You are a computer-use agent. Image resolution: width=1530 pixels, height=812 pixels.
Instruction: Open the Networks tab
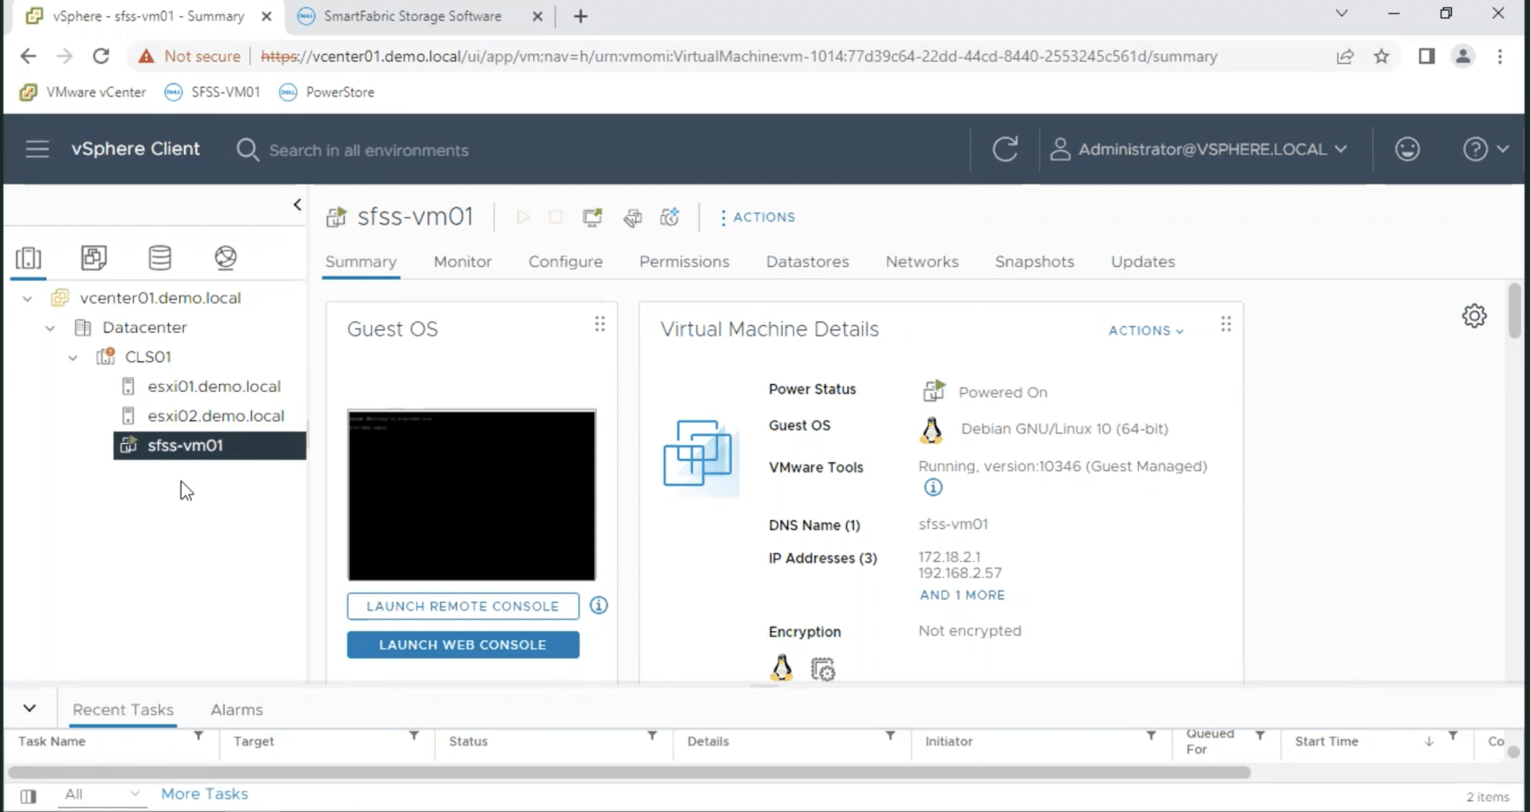pyautogui.click(x=922, y=261)
